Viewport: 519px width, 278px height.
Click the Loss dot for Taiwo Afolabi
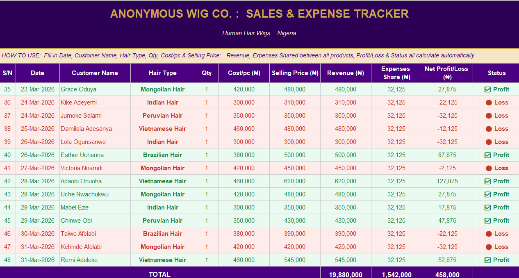click(489, 234)
